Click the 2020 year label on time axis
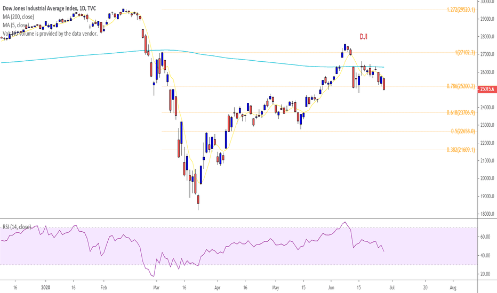This screenshot has width=497, height=293. [46, 288]
